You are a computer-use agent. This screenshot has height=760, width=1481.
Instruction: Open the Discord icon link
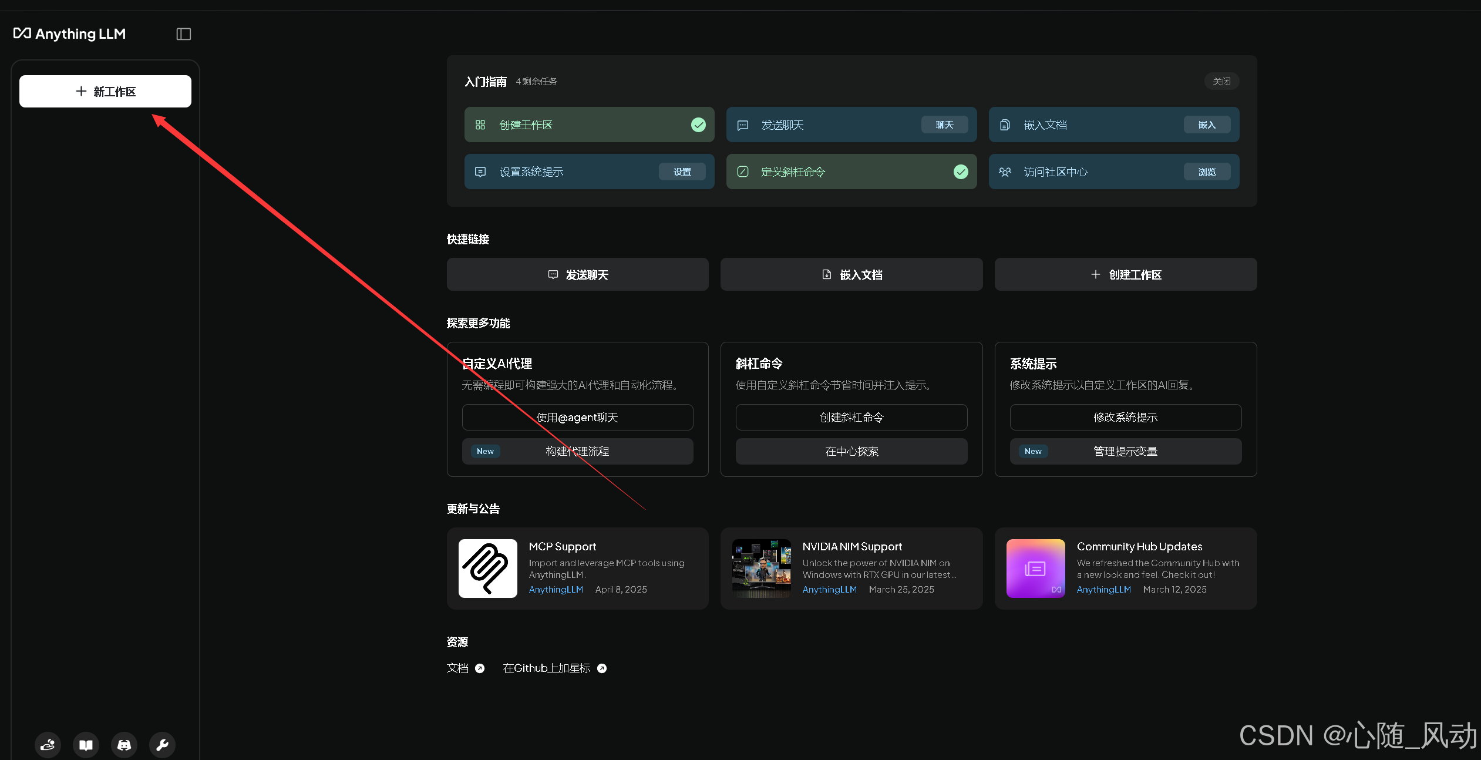(x=124, y=745)
